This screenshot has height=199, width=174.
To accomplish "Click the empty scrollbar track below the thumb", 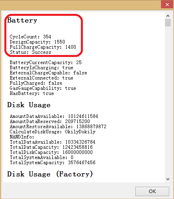I will (x=168, y=102).
